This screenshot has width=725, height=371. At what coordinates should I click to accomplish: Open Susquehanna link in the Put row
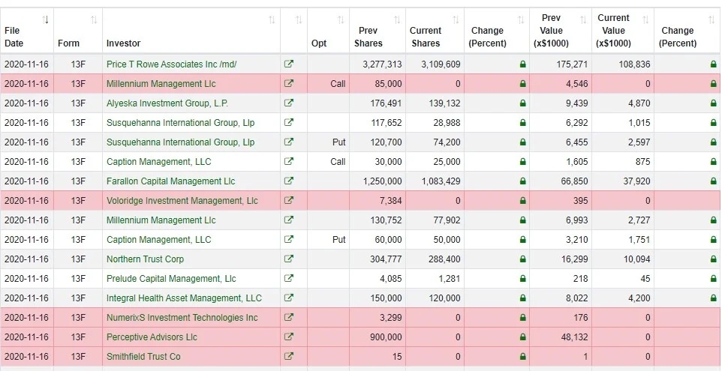[x=180, y=142]
